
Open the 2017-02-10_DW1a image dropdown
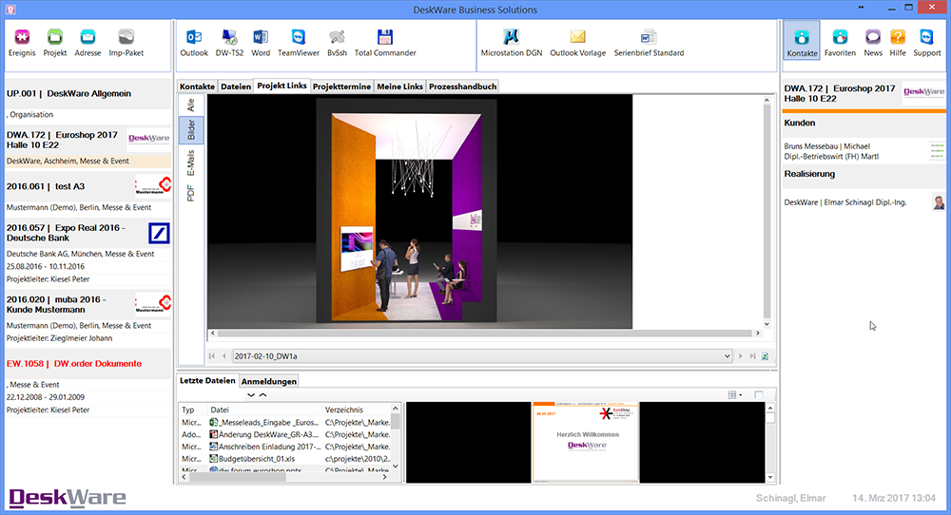click(726, 356)
